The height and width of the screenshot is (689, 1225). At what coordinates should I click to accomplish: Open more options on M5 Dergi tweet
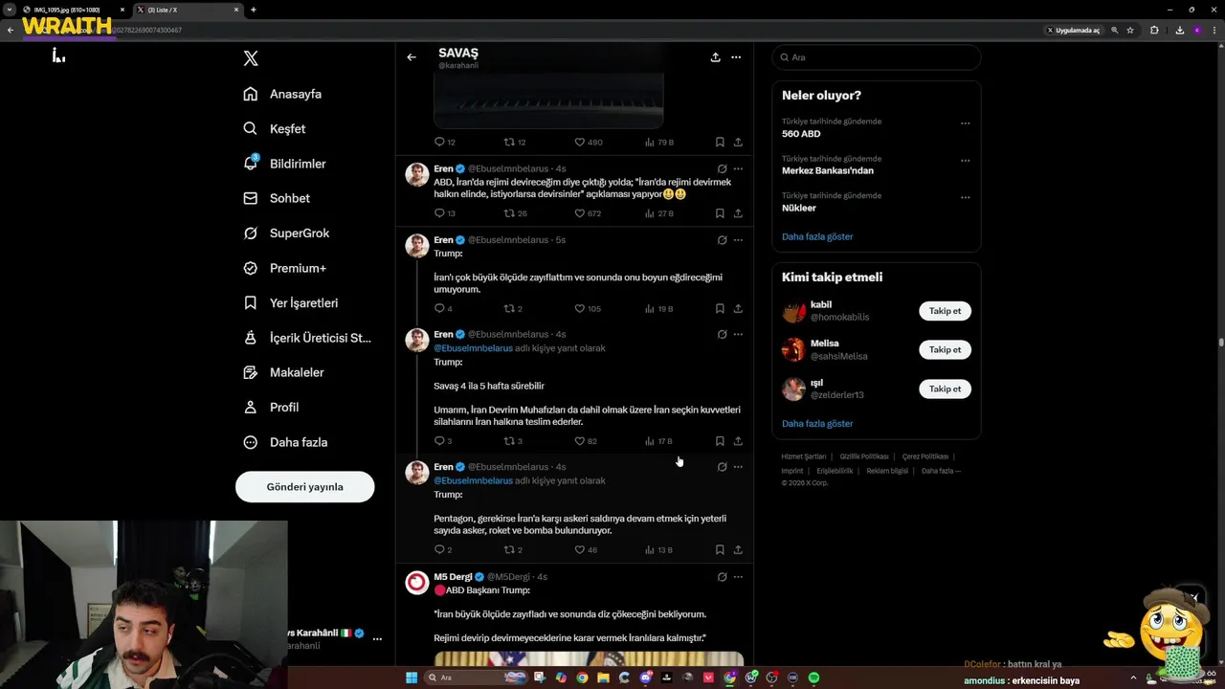tap(738, 577)
